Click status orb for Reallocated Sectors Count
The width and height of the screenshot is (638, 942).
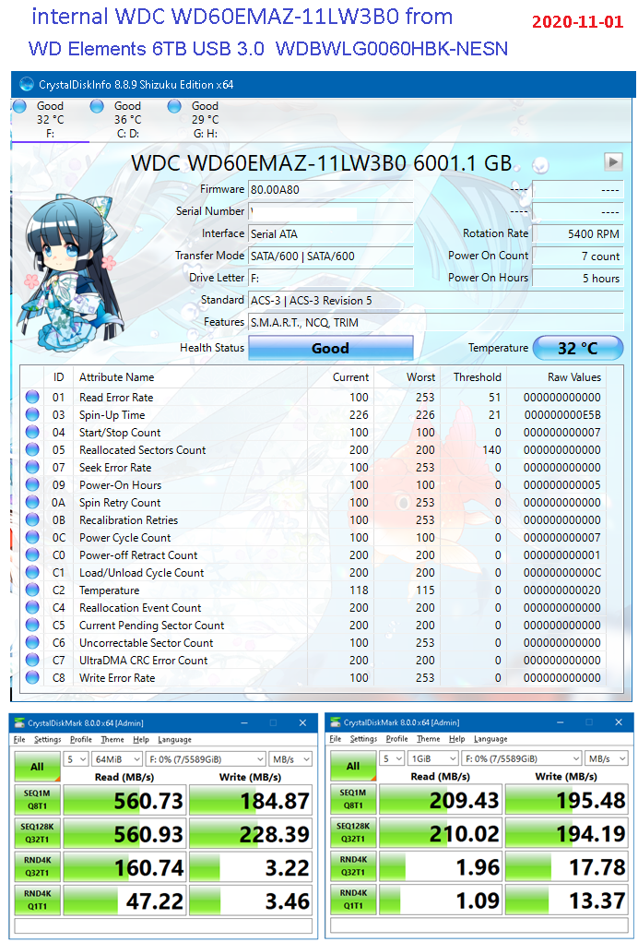(x=32, y=450)
